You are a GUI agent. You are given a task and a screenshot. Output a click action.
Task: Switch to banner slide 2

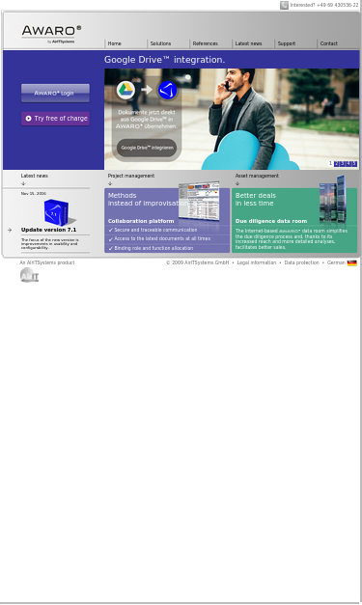click(336, 164)
